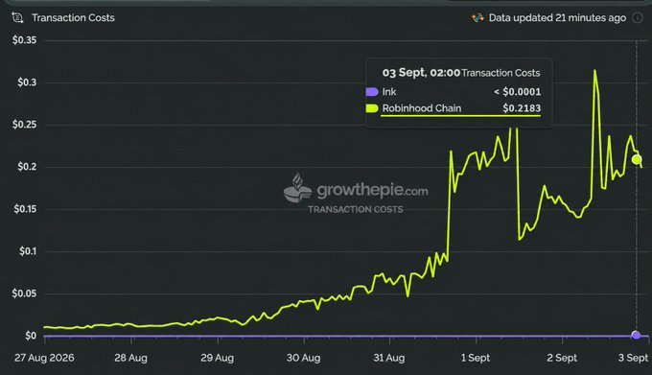Click the 2 Sept axis label
The width and height of the screenshot is (652, 375).
562,358
